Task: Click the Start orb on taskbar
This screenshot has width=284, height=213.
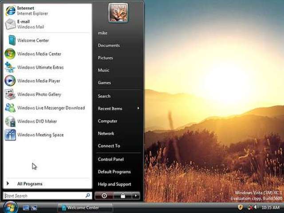Action: click(11, 208)
